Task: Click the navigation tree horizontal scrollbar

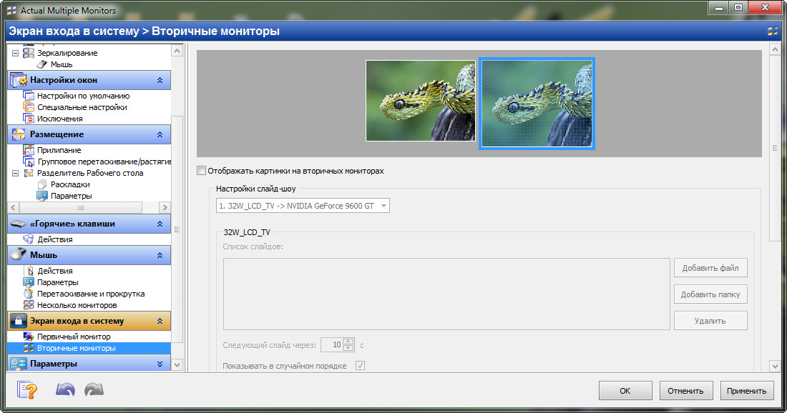Action: (81, 207)
